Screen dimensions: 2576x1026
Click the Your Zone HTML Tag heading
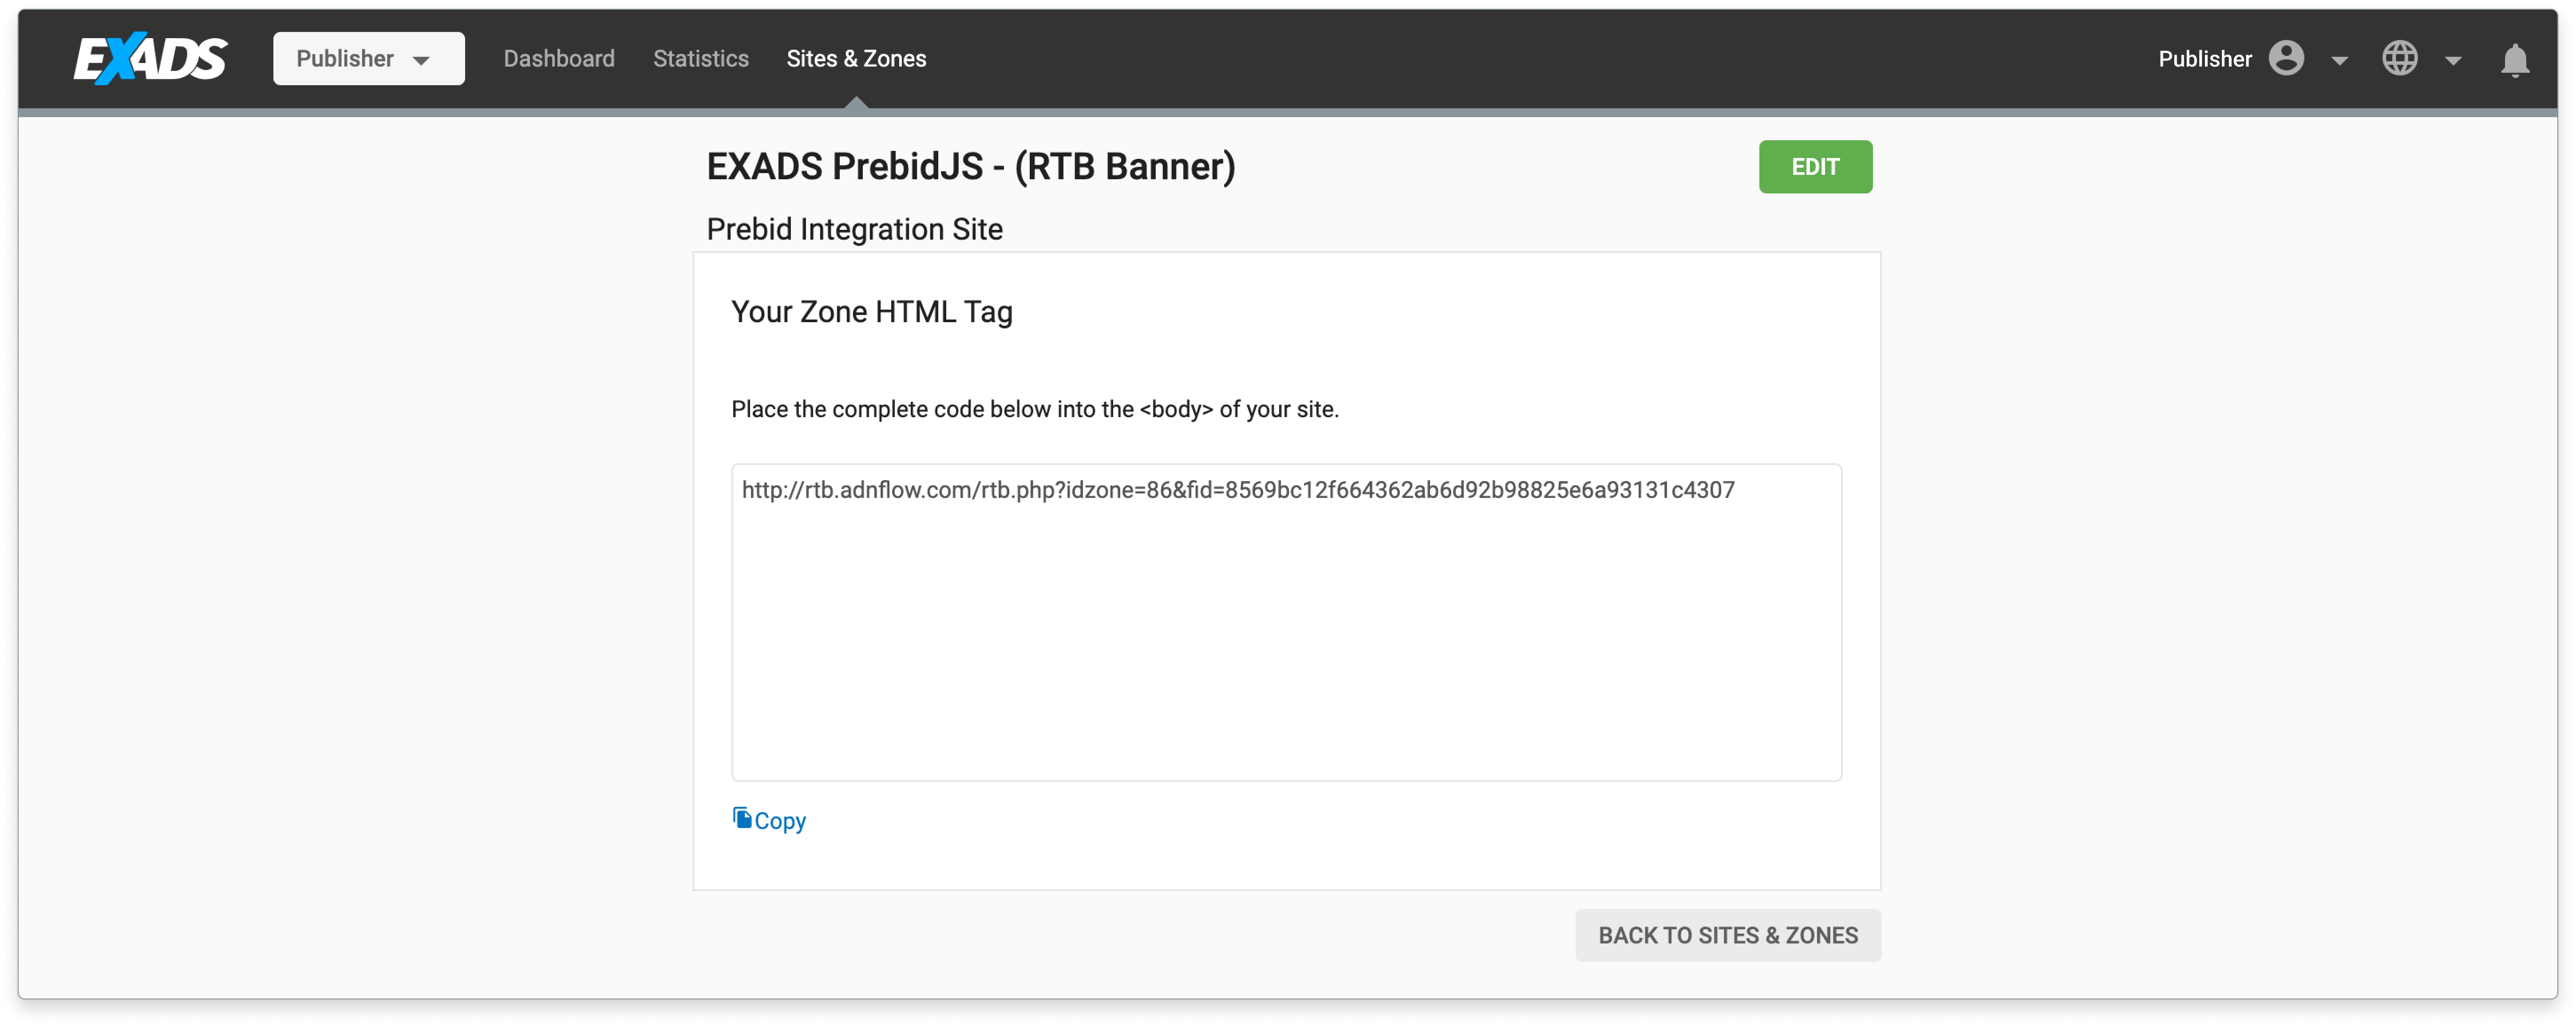tap(871, 311)
